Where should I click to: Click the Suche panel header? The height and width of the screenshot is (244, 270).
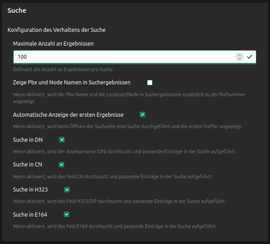(x=17, y=10)
